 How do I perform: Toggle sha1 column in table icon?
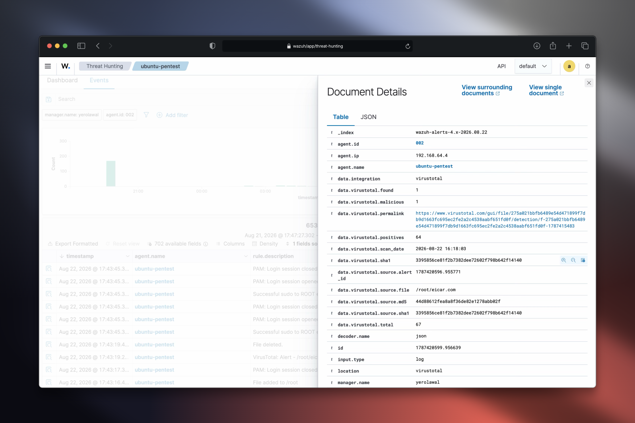583,260
